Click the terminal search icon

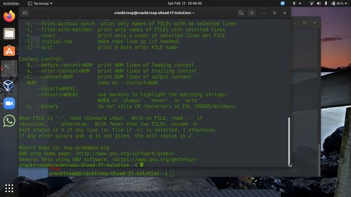[241, 13]
